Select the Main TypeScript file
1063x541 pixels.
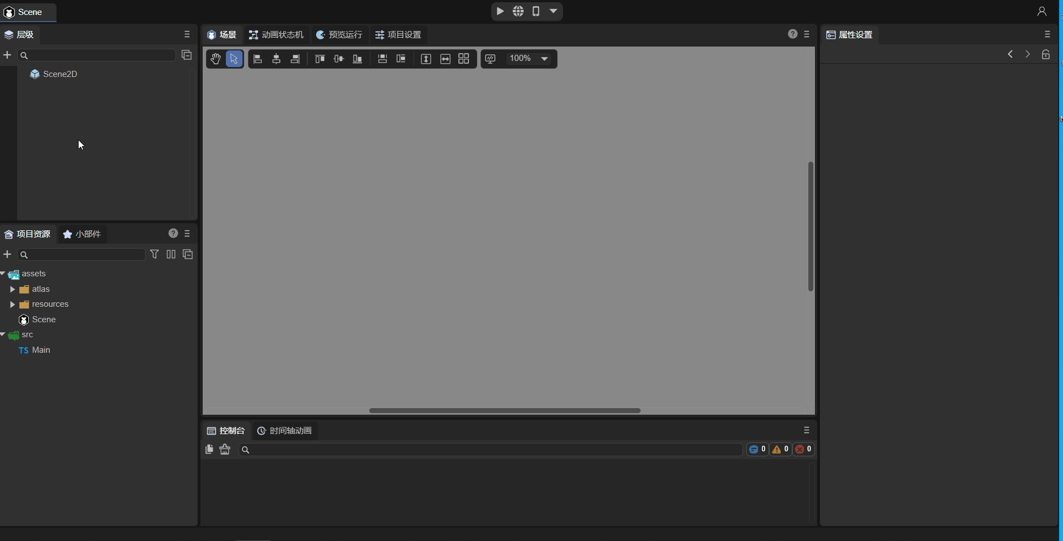(40, 350)
